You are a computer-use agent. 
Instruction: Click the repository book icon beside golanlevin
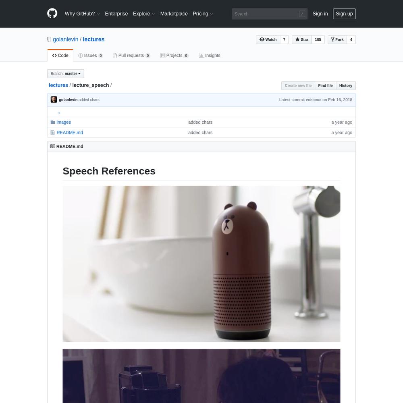point(49,39)
